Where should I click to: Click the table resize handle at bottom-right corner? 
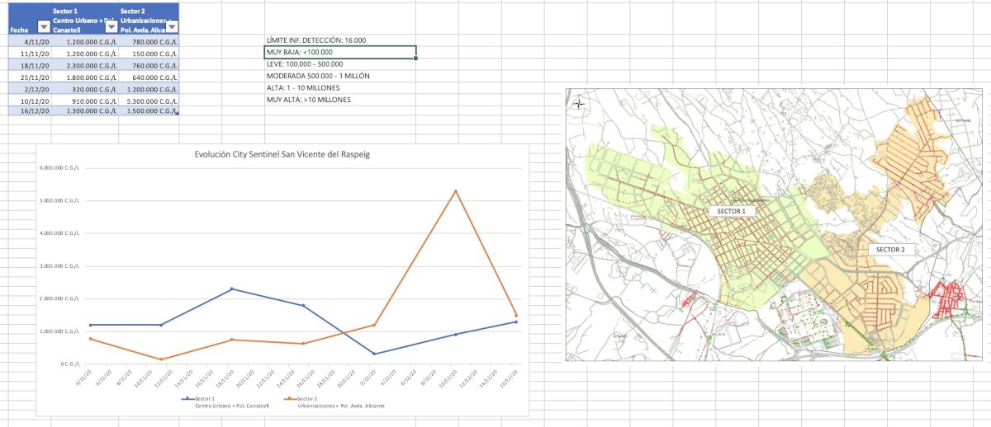point(178,114)
